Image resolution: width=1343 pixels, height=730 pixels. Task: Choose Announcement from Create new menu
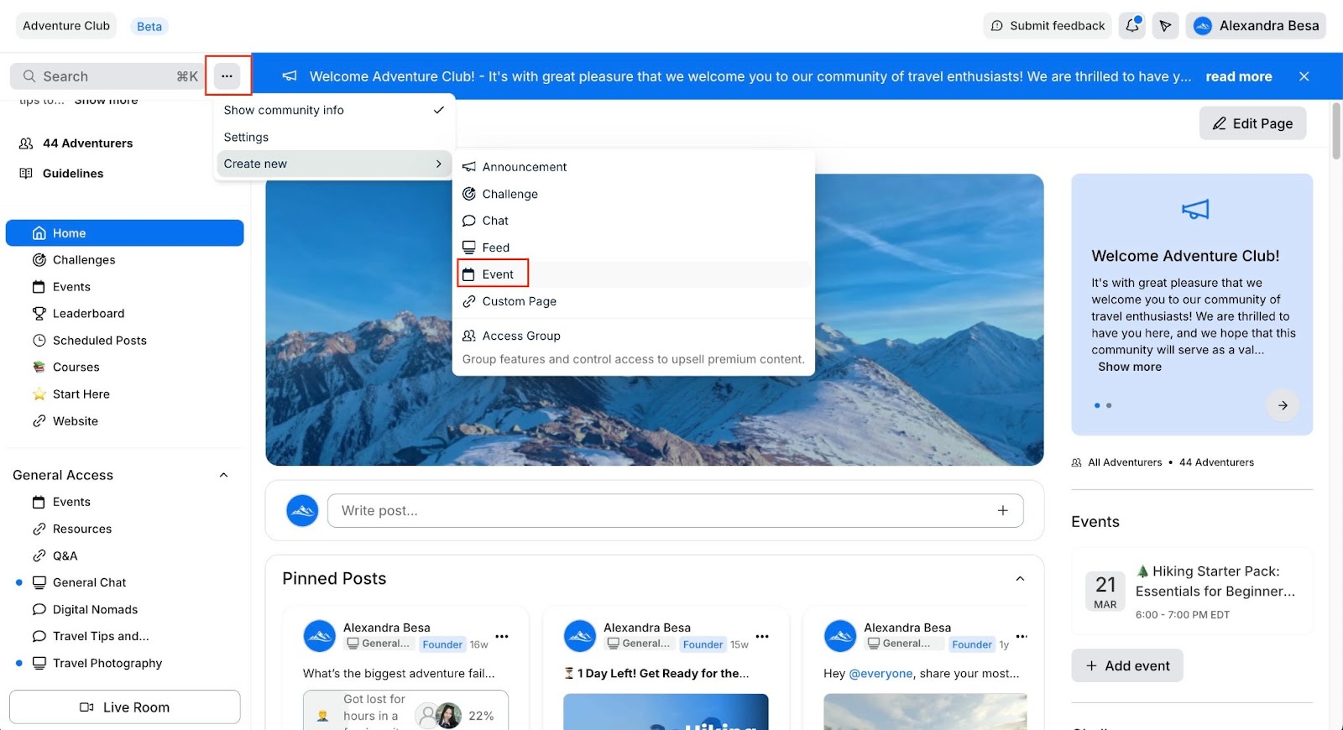[x=634, y=167]
